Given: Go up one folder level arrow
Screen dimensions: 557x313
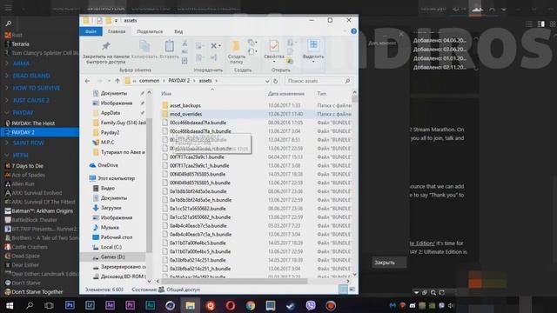Looking at the screenshot, I should pyautogui.click(x=117, y=81).
